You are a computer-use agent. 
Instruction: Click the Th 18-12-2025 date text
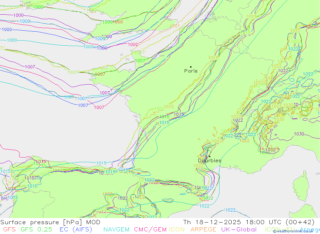point(212,222)
